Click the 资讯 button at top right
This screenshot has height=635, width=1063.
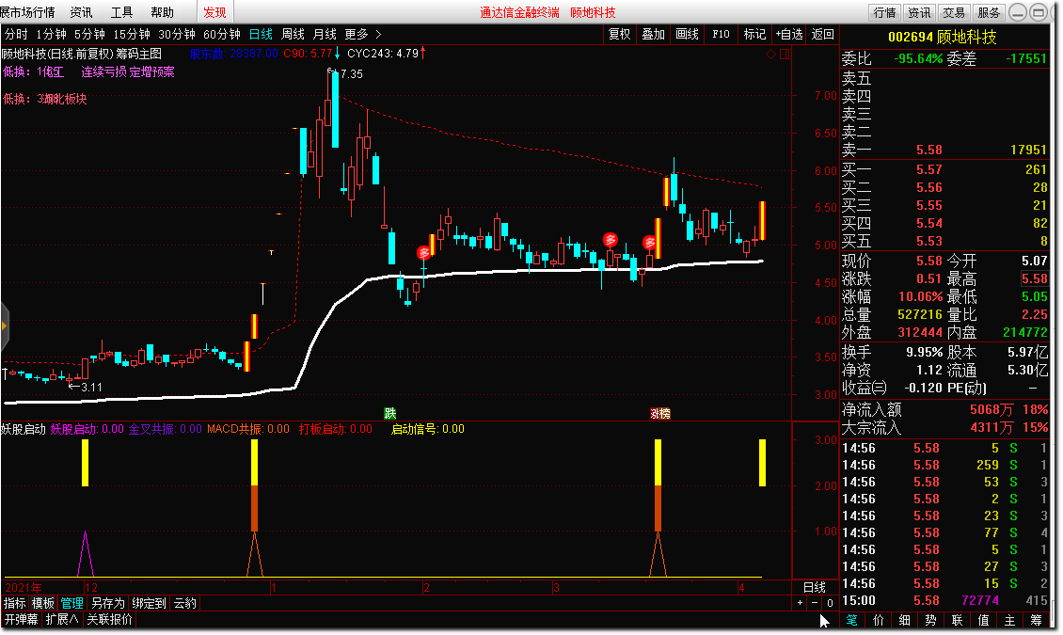tap(919, 12)
